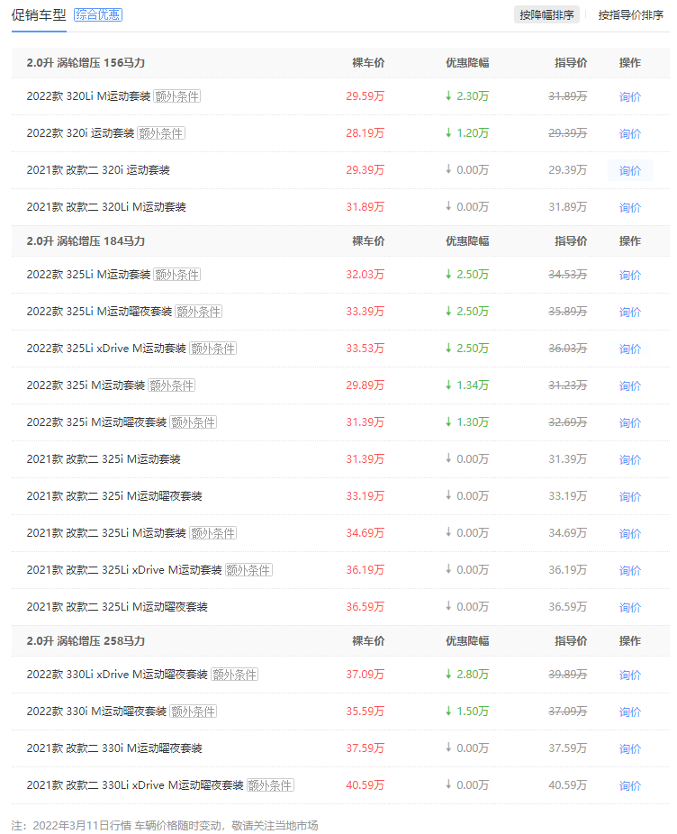Open 额外条件 tag on 2022款 325Li xDrive M运动套装

point(213,349)
